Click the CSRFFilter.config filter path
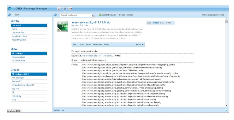This screenshot has width=234, height=120. coord(112,71)
